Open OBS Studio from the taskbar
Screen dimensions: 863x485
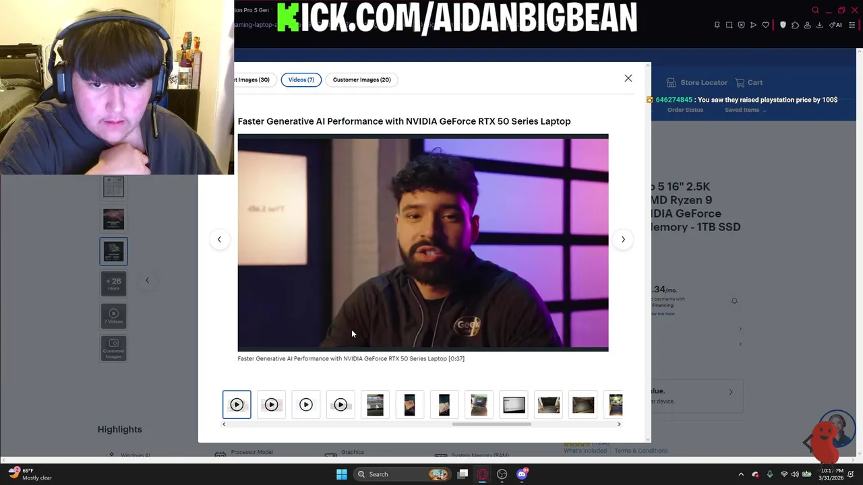point(502,474)
